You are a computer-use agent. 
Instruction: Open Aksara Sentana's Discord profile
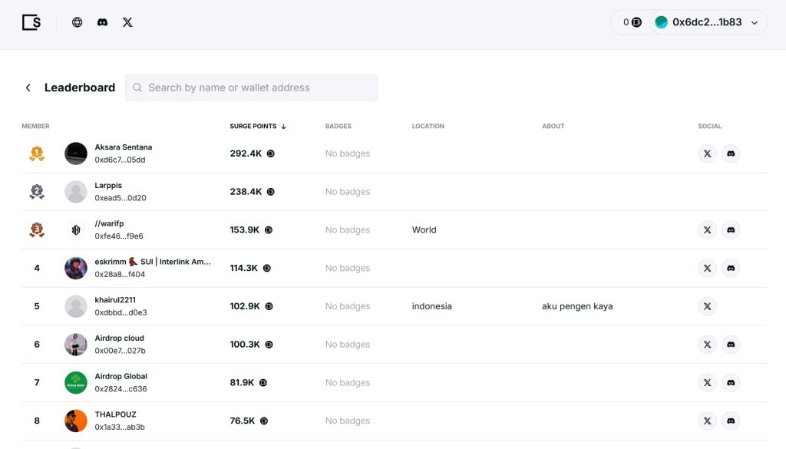pyautogui.click(x=731, y=154)
